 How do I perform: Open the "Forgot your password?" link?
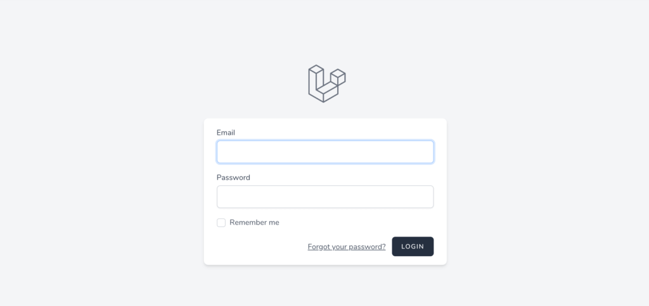tap(347, 247)
